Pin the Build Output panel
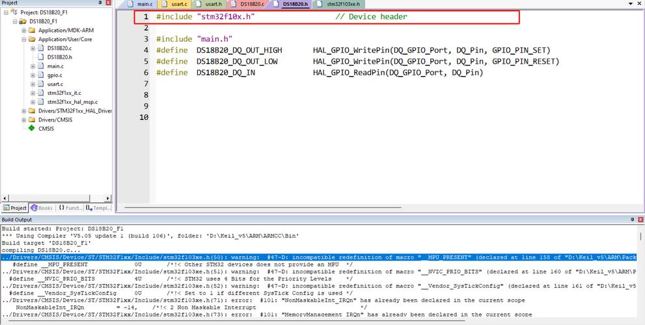The height and width of the screenshot is (325, 645). [x=632, y=220]
